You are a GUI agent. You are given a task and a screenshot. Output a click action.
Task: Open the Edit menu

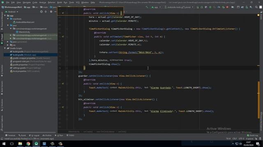pyautogui.click(x=13, y=2)
